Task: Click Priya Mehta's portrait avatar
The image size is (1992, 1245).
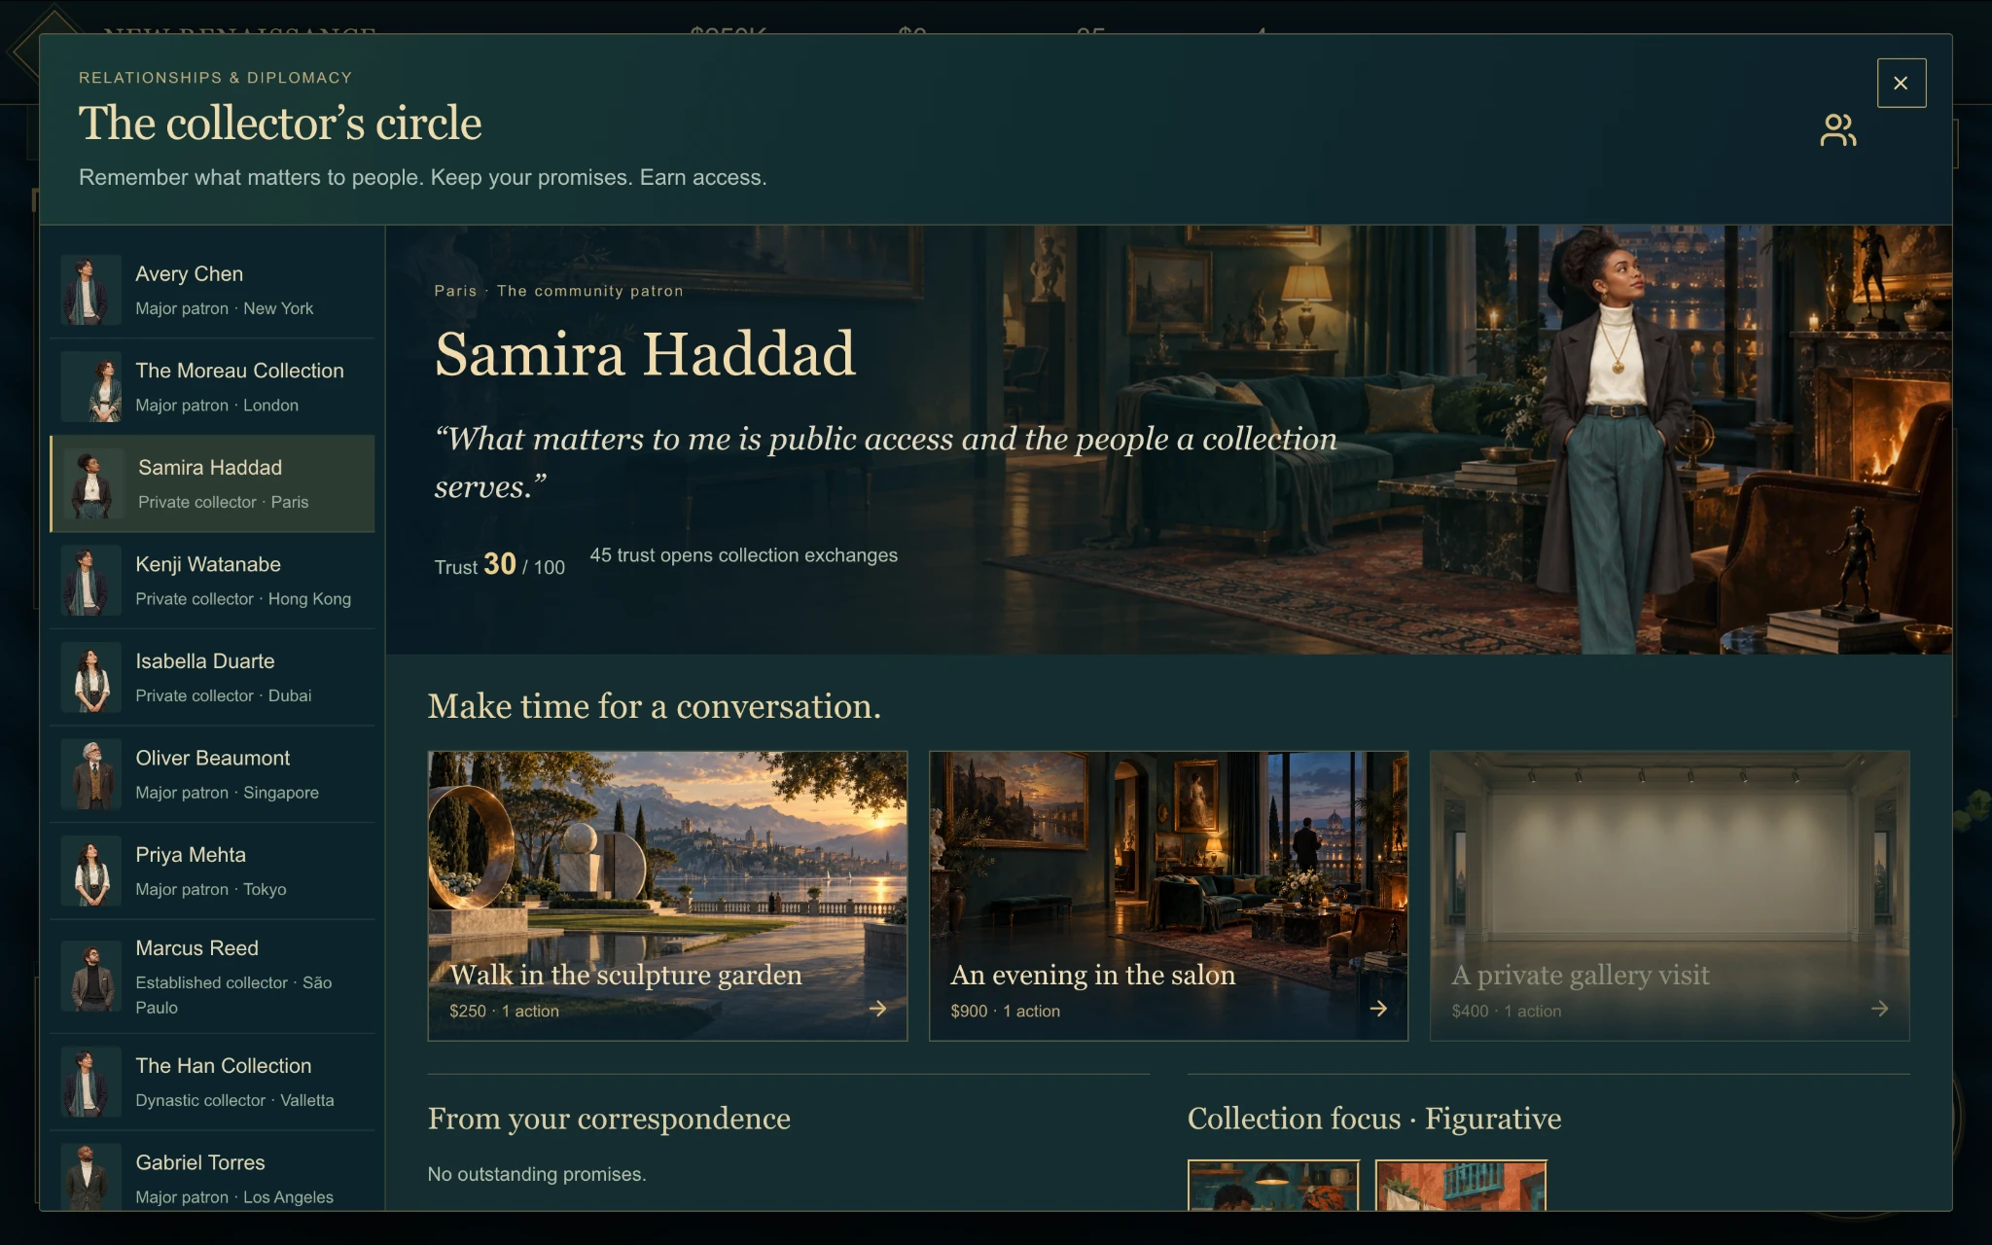Action: 91,871
